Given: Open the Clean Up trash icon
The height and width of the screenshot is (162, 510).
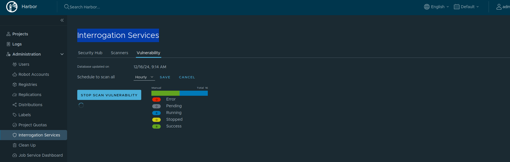Looking at the screenshot, I should pos(15,145).
